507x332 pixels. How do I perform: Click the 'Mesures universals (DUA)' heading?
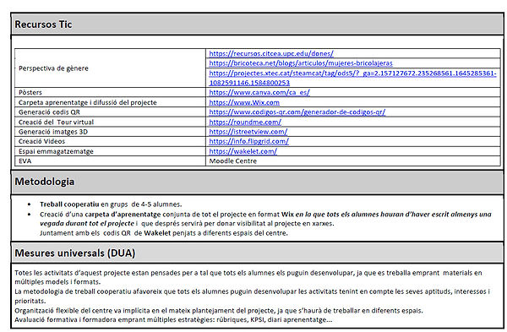click(x=75, y=253)
